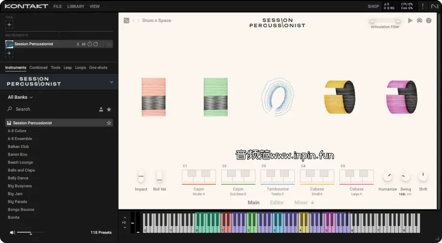Adjust the Articulation Filter slider
The image size is (442, 243).
pos(385,21)
